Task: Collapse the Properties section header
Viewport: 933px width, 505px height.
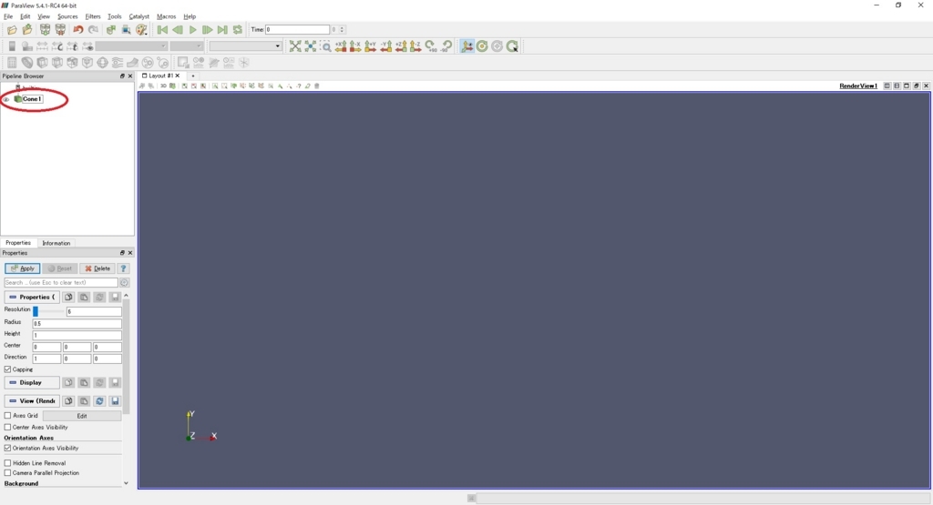Action: click(32, 297)
